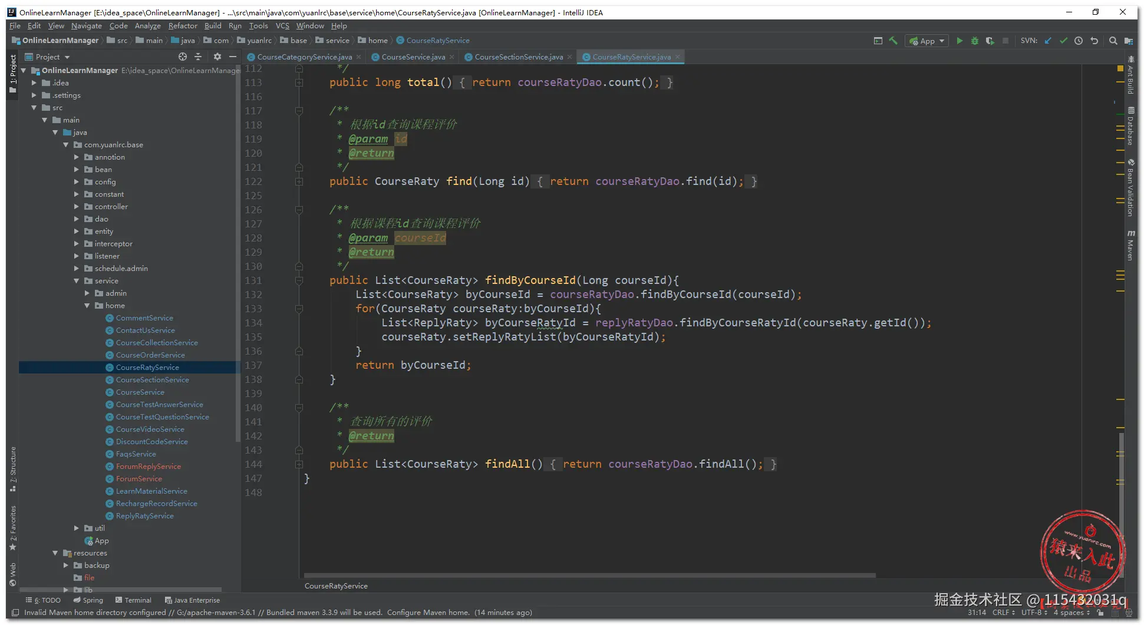Expand the folded total() method at line 113

pyautogui.click(x=299, y=83)
